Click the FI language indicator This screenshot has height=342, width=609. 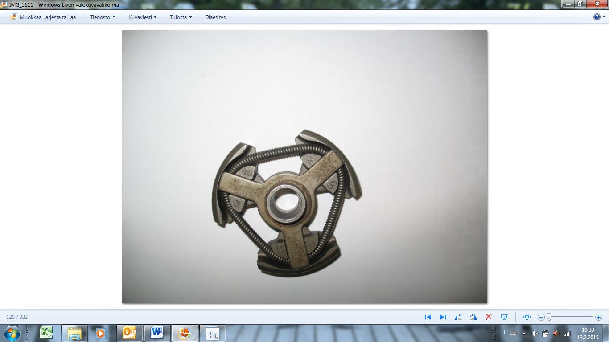503,332
